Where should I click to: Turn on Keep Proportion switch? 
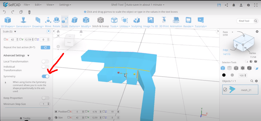[x=45, y=98]
